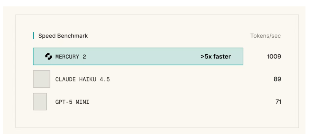The image size is (309, 139).
Task: Click the Tokens/sec column header
Action: [x=265, y=36]
